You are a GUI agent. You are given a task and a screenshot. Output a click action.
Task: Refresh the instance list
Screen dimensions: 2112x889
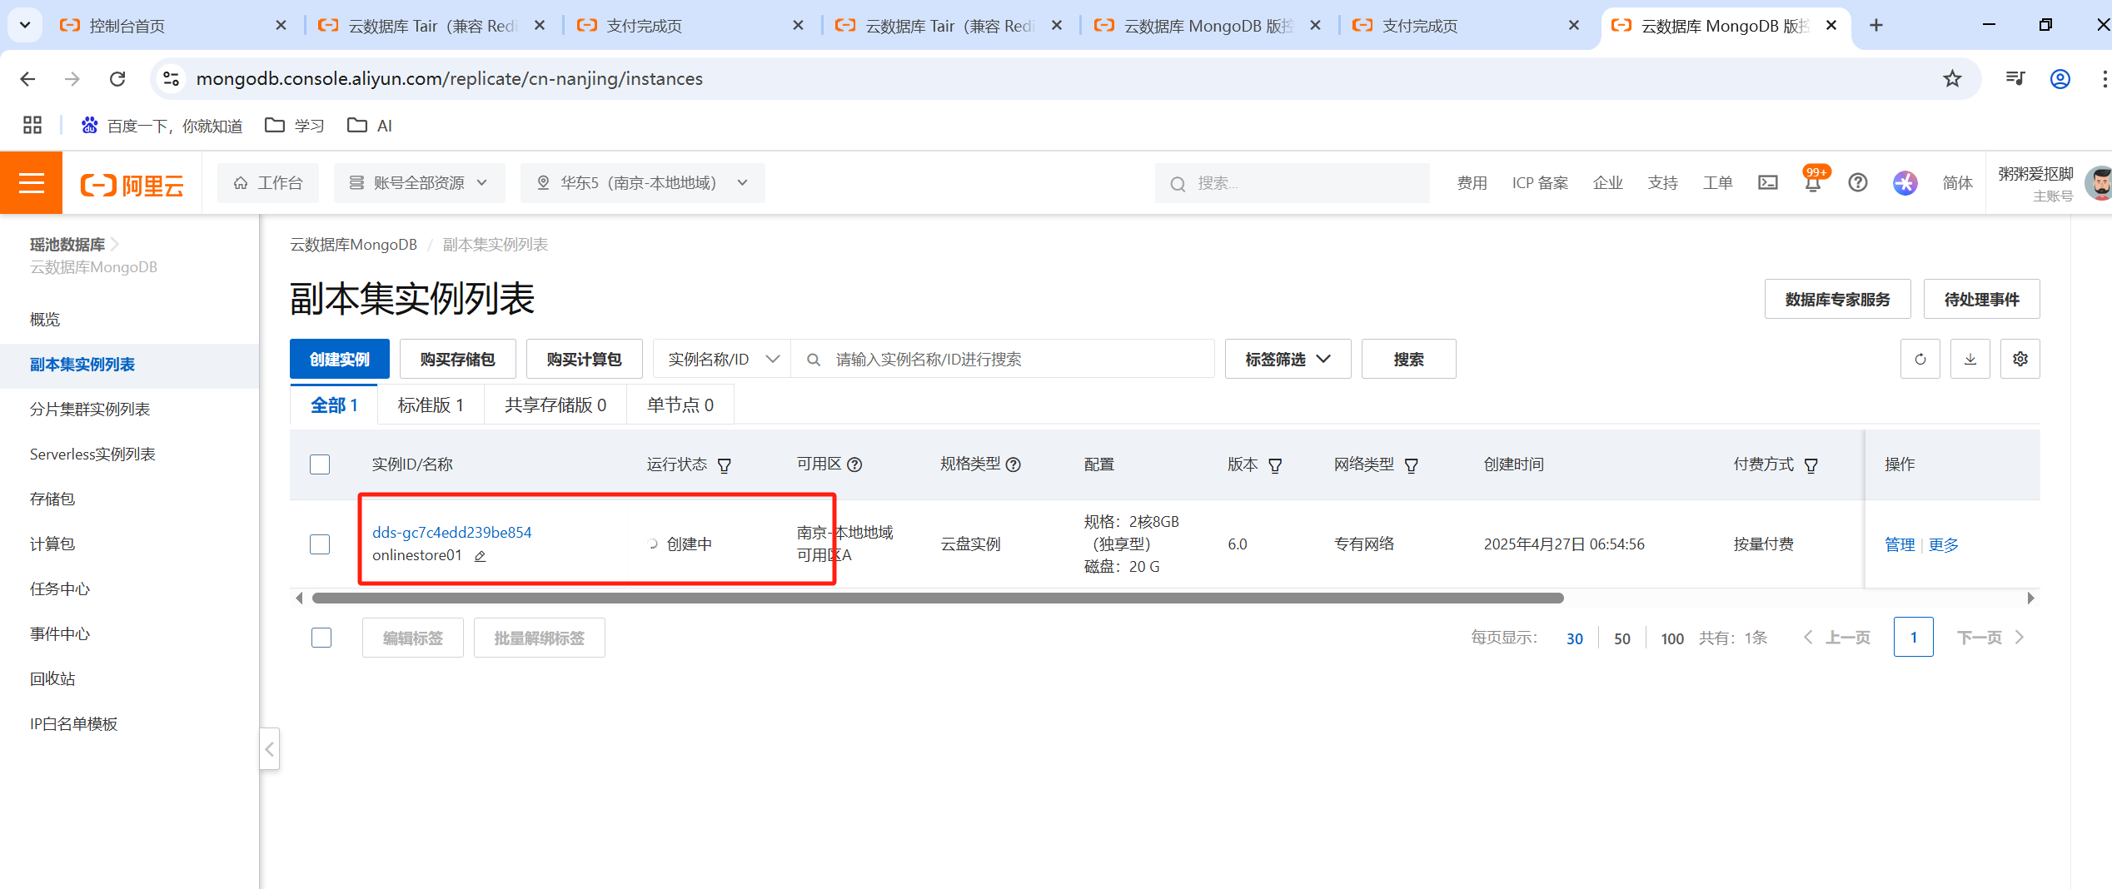pos(1920,359)
